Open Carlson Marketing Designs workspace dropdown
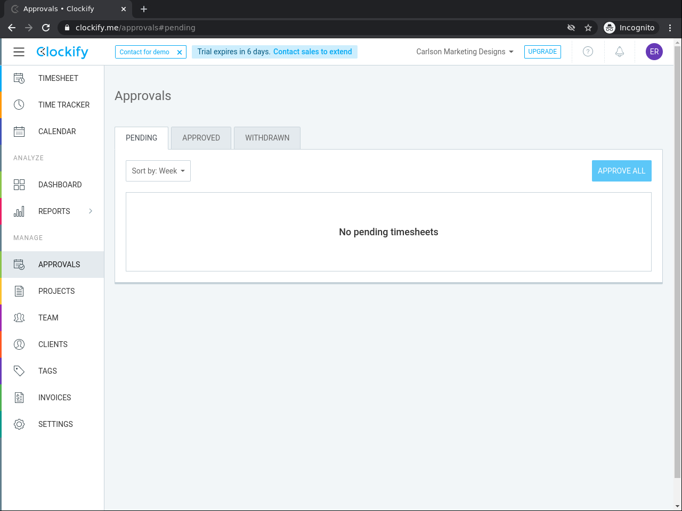The image size is (682, 511). [x=465, y=52]
